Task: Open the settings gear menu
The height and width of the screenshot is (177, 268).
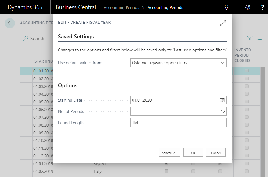Action: [248, 7]
